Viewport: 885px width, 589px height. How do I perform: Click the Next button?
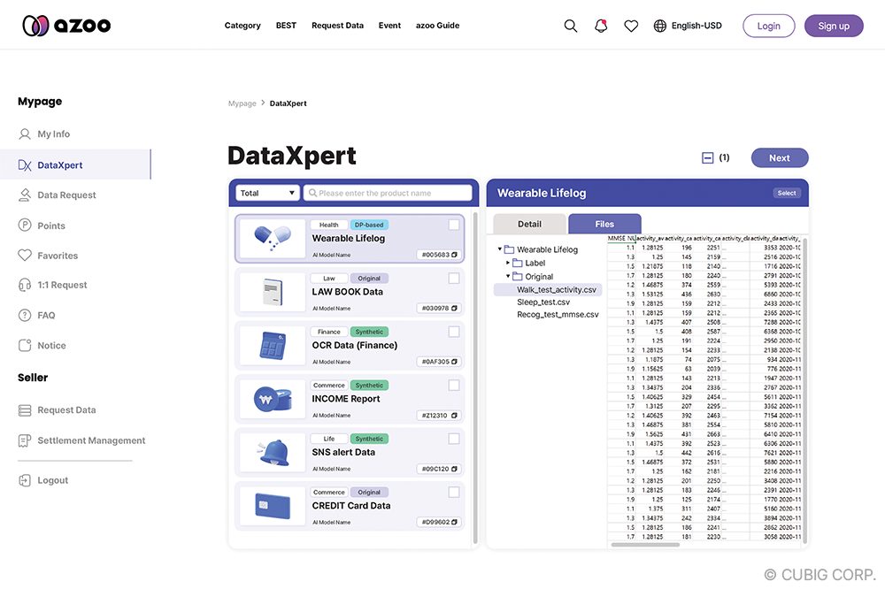[x=780, y=158]
